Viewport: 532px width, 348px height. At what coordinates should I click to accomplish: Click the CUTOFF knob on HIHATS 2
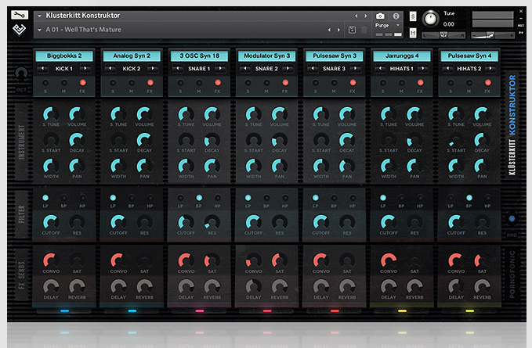pyautogui.click(x=456, y=222)
